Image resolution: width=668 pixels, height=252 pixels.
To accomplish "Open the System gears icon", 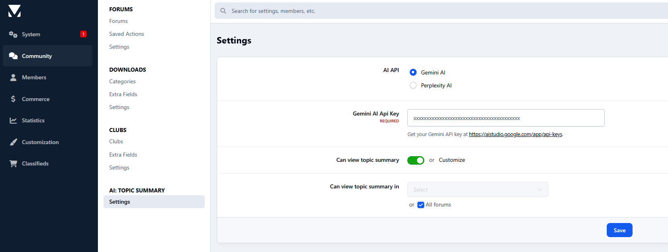I will click(13, 35).
